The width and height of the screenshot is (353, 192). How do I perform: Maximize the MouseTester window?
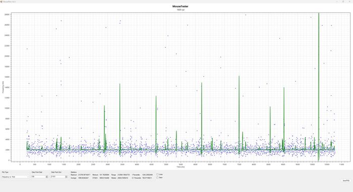343,2
